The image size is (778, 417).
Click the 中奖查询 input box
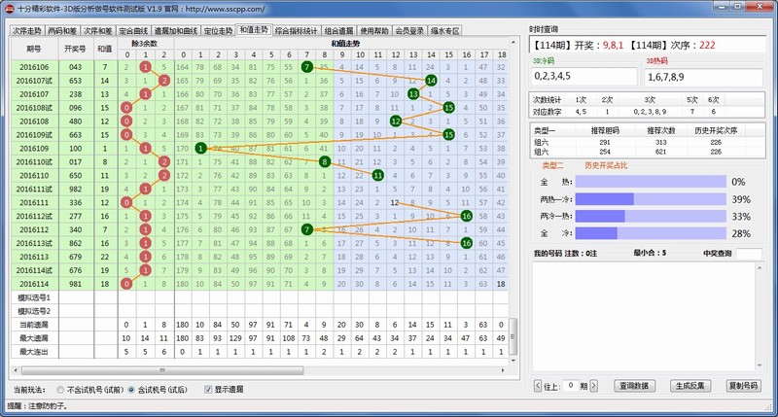(749, 255)
